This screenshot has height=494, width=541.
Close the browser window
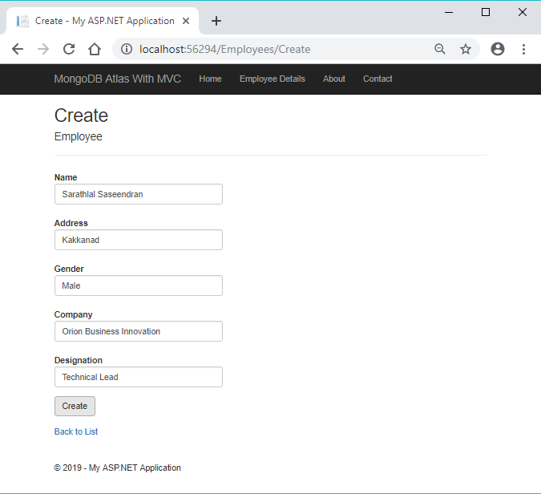pyautogui.click(x=523, y=12)
